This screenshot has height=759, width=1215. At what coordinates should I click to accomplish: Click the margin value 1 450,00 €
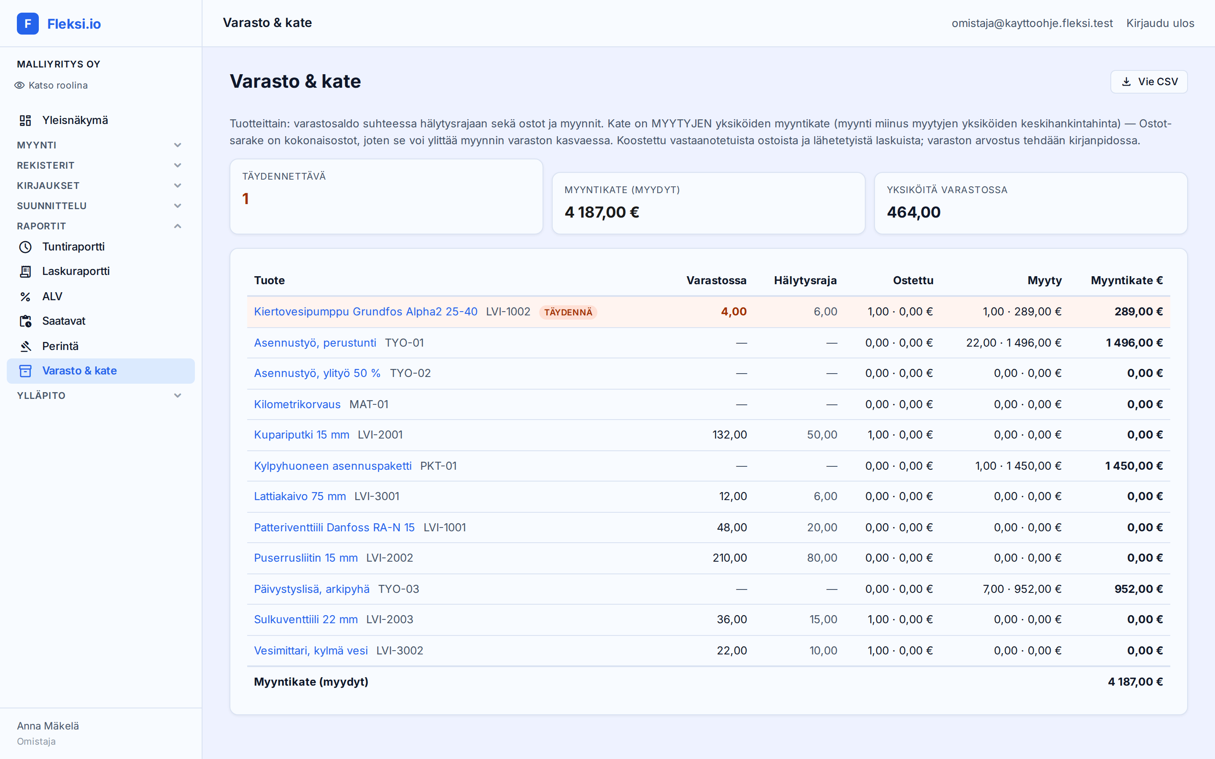tap(1134, 466)
